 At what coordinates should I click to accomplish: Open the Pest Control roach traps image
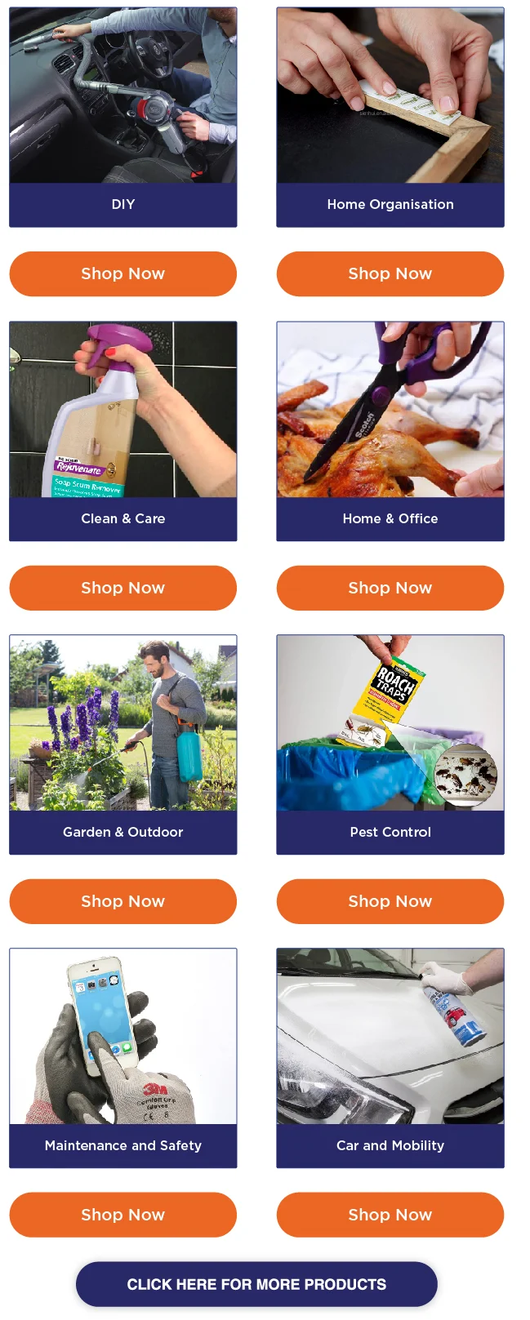(390, 723)
